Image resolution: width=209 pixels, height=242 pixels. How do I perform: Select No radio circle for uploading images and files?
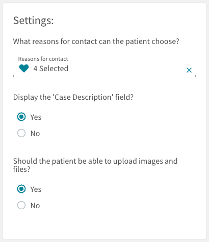tap(21, 205)
